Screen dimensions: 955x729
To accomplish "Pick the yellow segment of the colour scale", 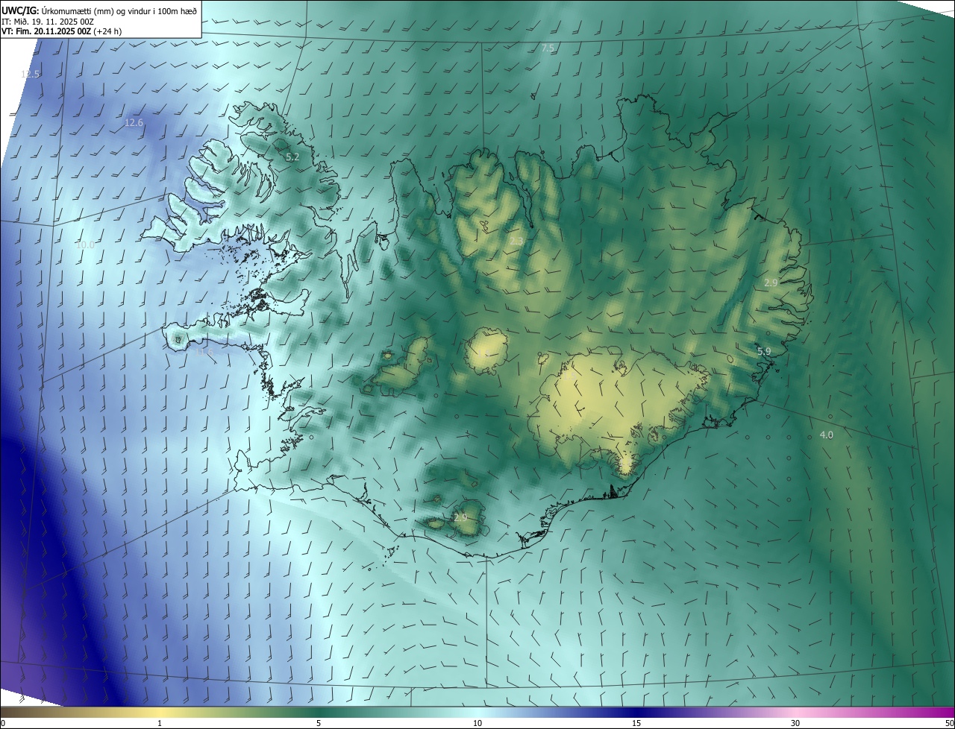I will (160, 712).
